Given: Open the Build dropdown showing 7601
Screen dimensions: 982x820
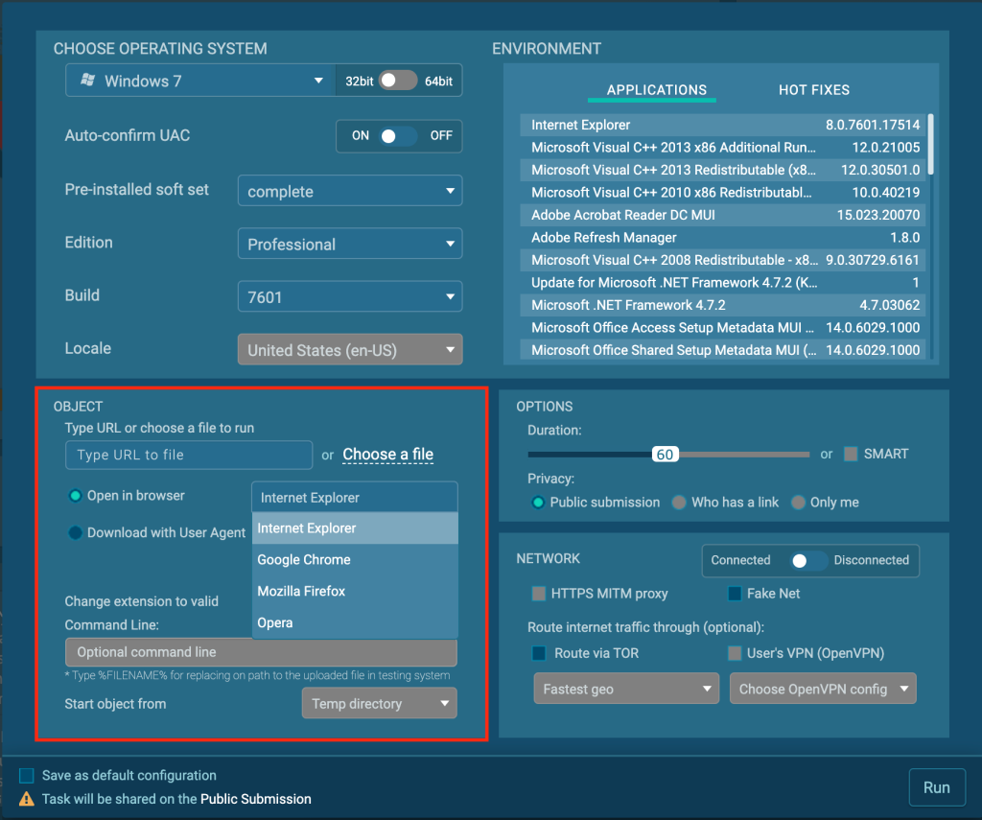Looking at the screenshot, I should point(349,296).
